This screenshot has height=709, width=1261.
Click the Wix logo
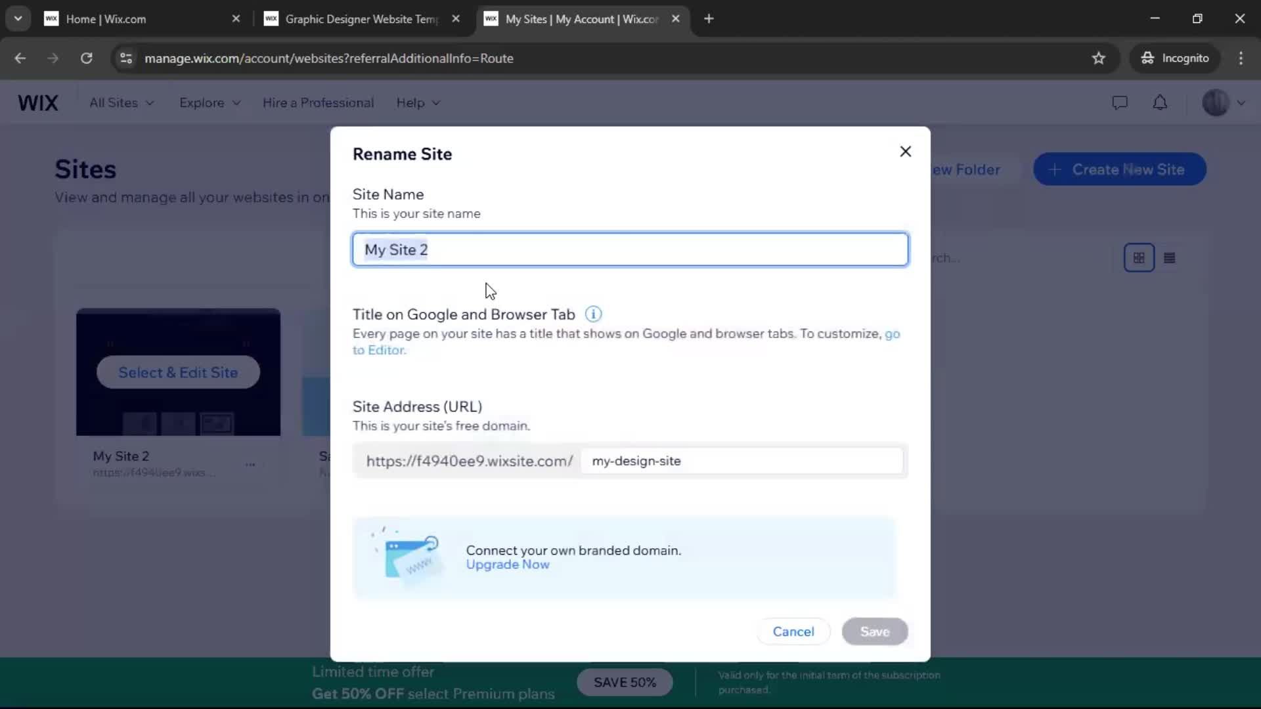click(38, 103)
